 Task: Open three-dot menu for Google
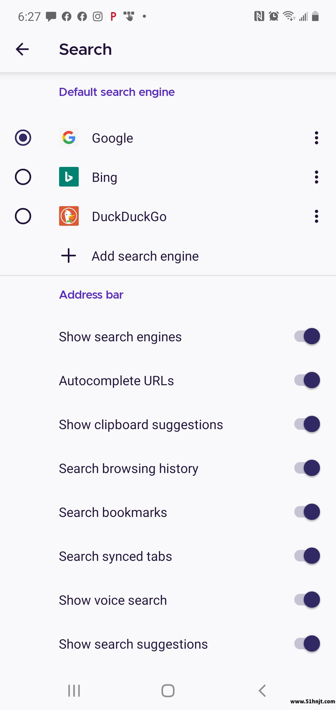[x=316, y=138]
